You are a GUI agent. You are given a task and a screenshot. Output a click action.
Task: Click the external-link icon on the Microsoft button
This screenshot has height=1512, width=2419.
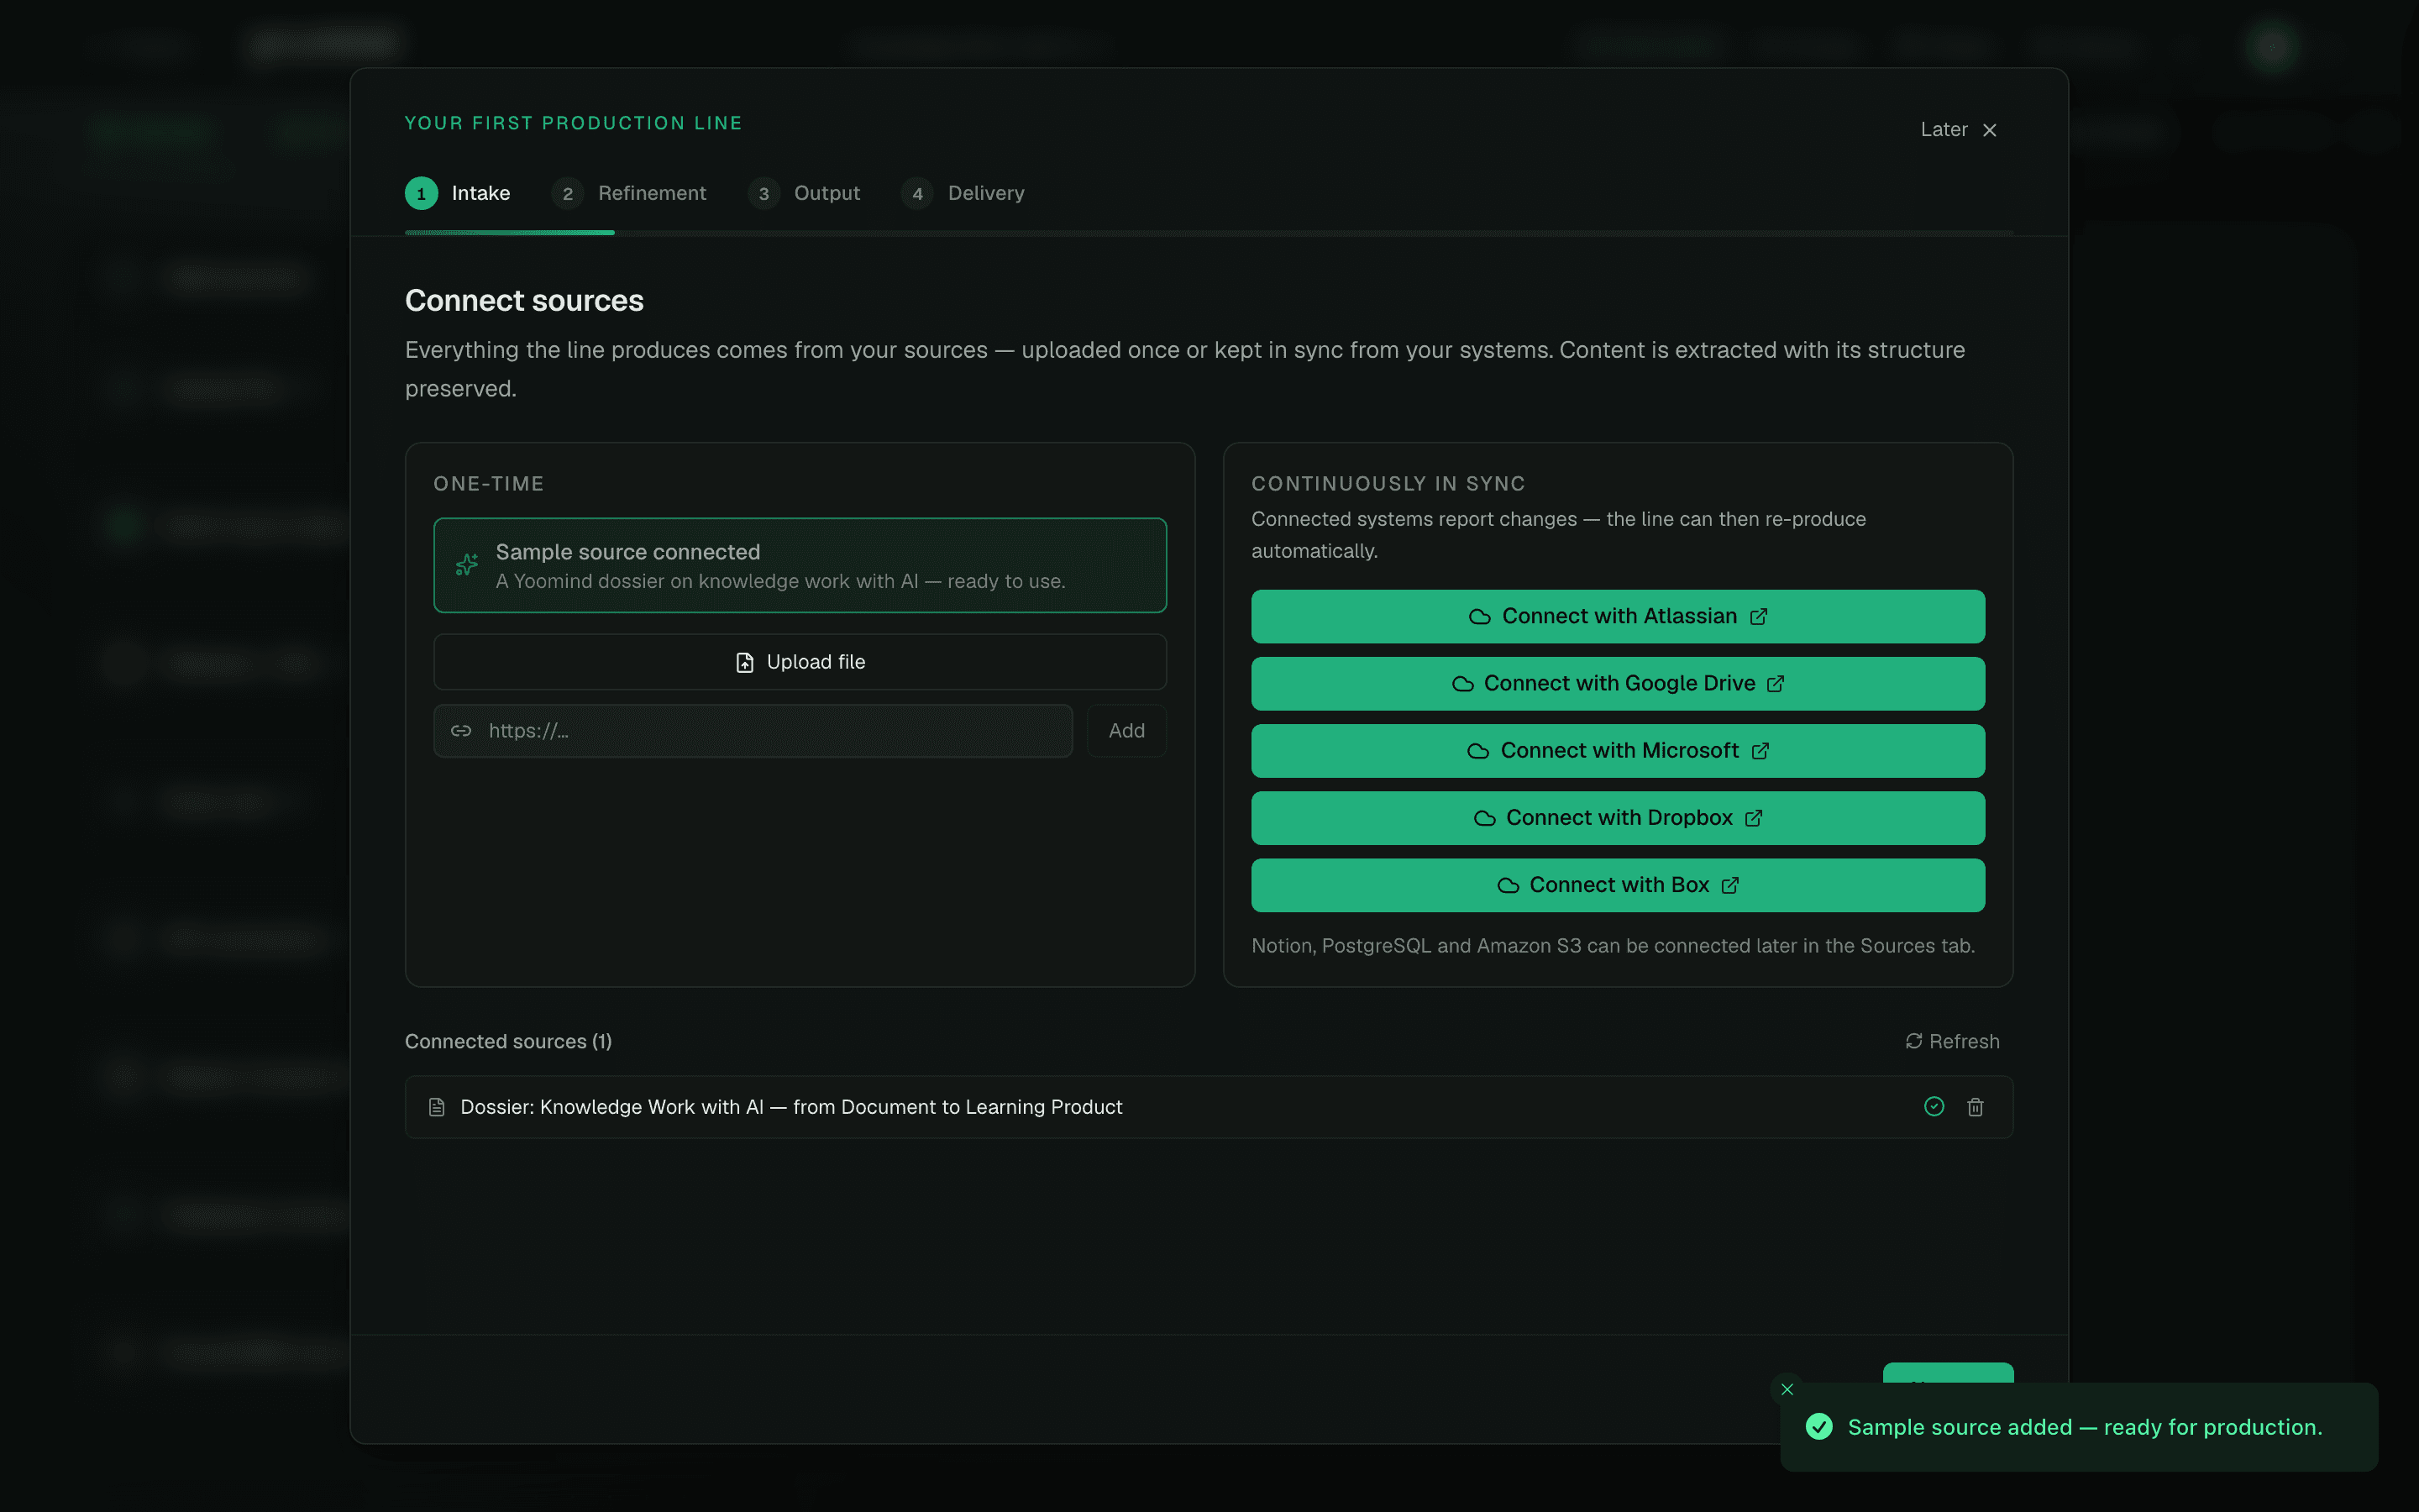click(x=1760, y=751)
